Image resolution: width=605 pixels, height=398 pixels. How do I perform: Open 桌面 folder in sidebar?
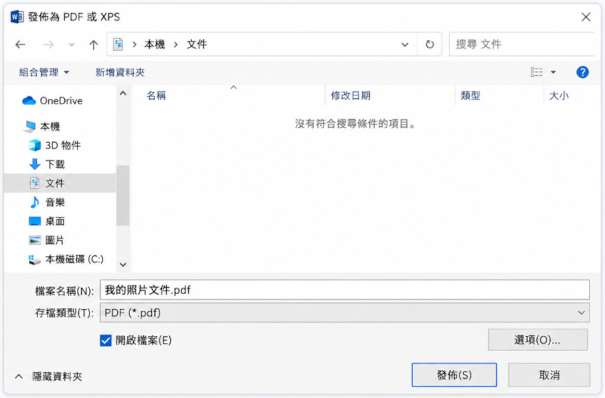47,221
